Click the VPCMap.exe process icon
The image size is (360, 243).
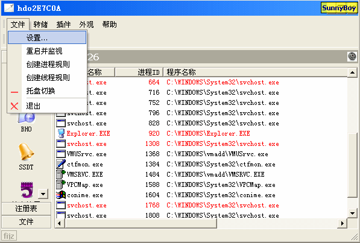pyautogui.click(x=61, y=185)
